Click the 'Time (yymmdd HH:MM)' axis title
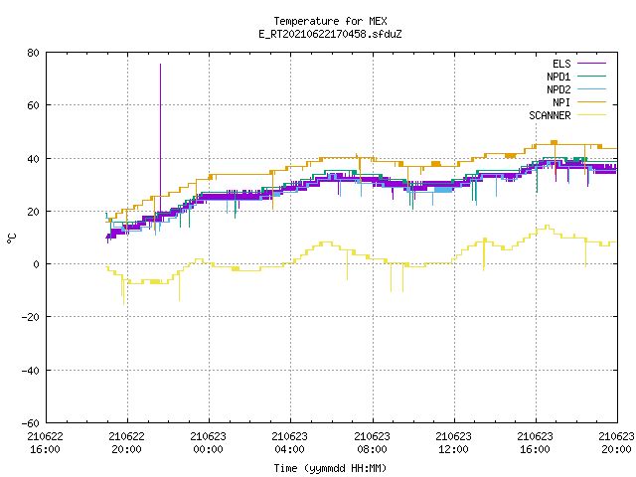The image size is (636, 477). click(x=330, y=468)
